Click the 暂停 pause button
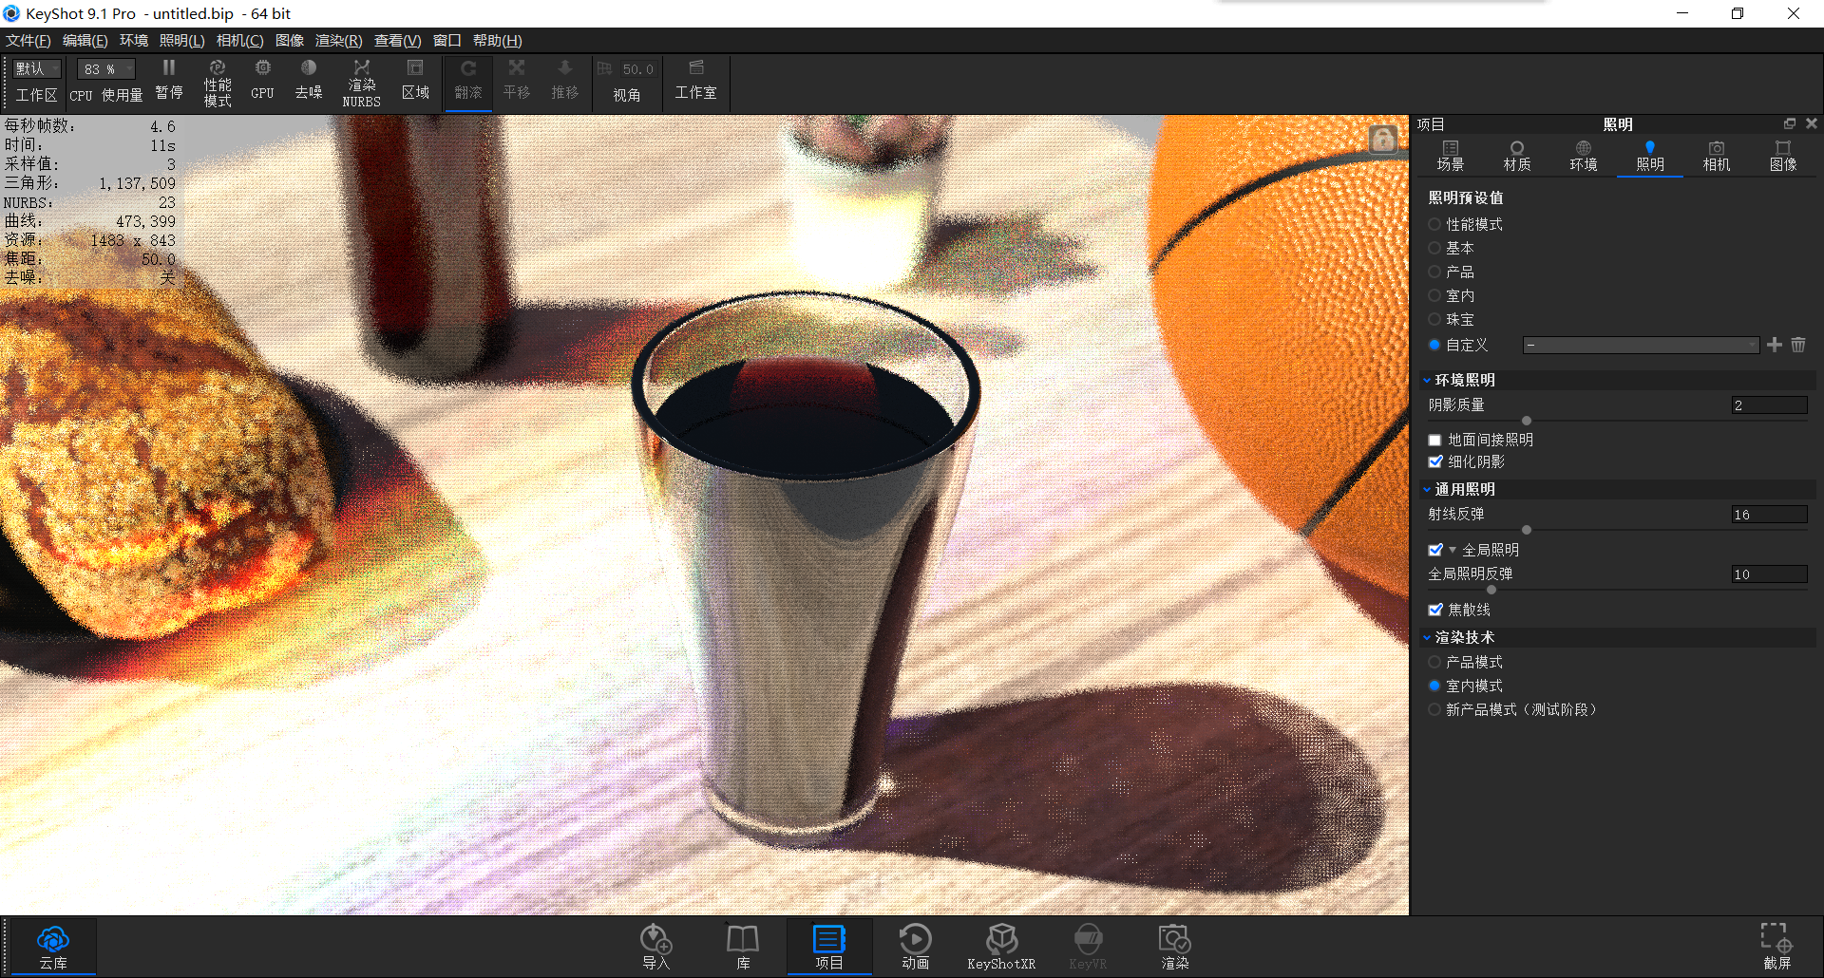Viewport: 1824px width, 978px height. [169, 81]
